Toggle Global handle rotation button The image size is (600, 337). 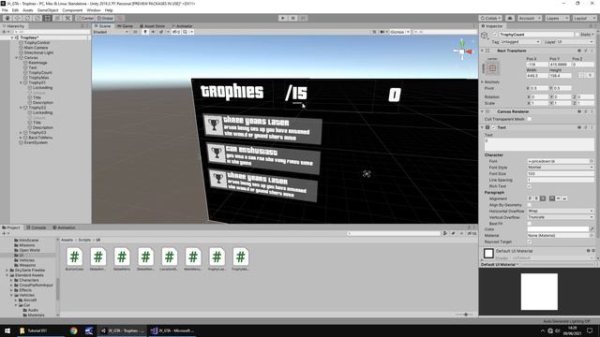(105, 18)
